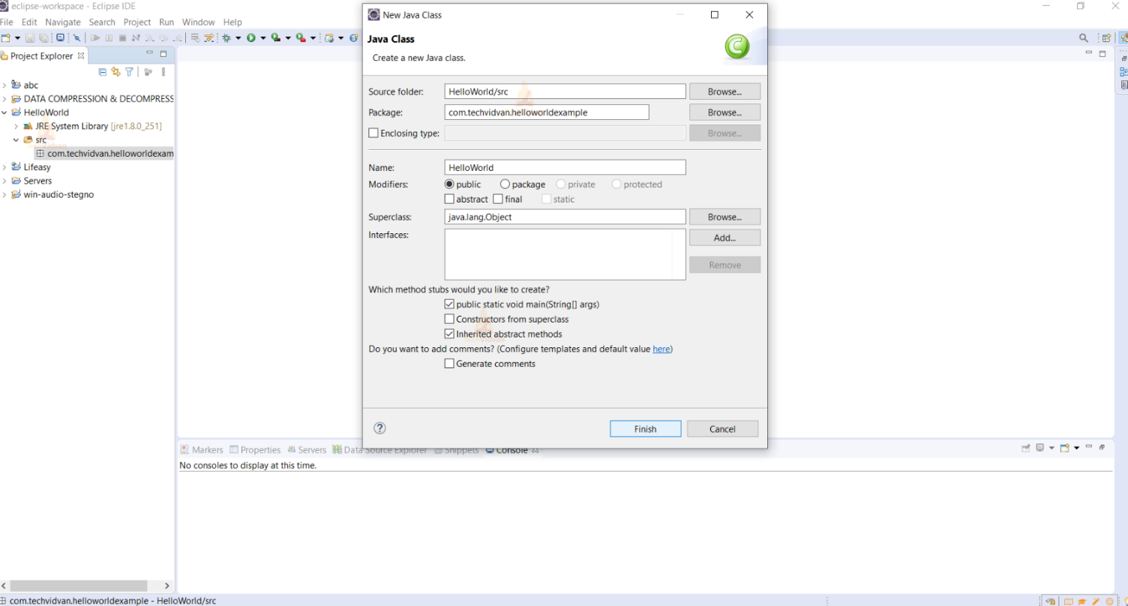
Task: Click the 'here' templates link
Action: coord(661,349)
